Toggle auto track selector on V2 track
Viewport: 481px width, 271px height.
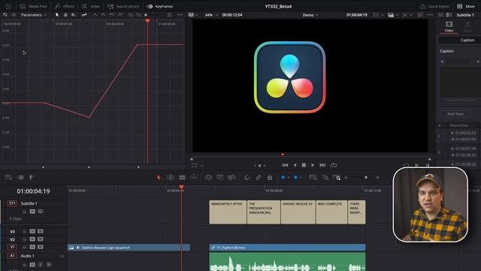tap(32, 239)
